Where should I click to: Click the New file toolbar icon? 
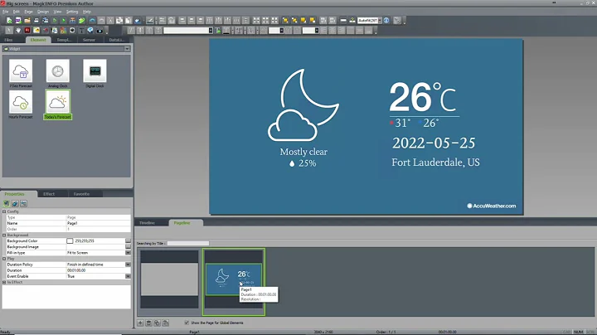click(x=9, y=20)
